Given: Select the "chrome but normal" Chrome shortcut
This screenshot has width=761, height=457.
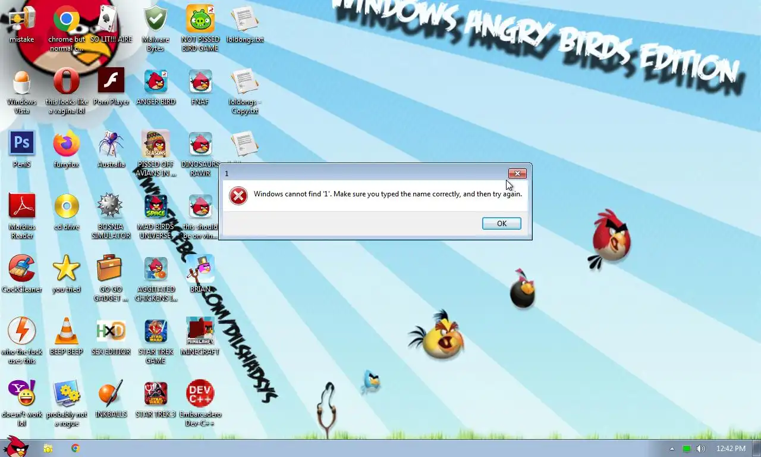Looking at the screenshot, I should [x=67, y=29].
